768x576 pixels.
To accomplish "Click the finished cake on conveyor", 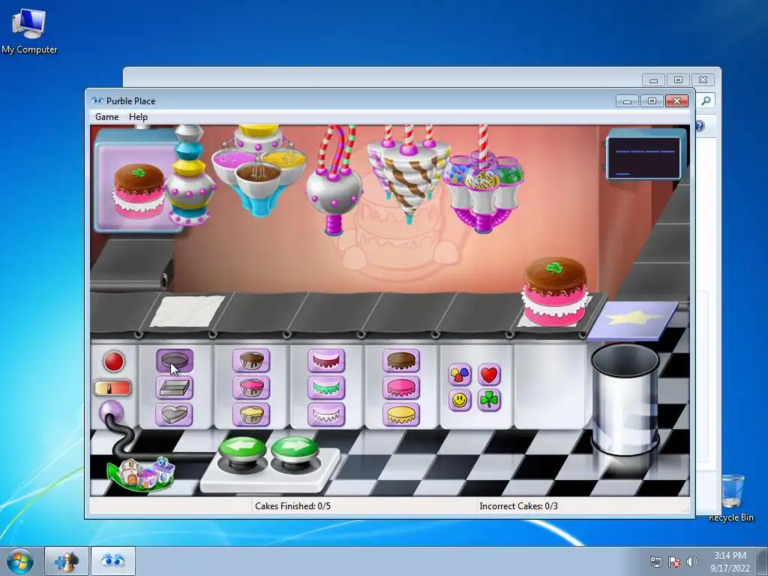I will coord(555,292).
